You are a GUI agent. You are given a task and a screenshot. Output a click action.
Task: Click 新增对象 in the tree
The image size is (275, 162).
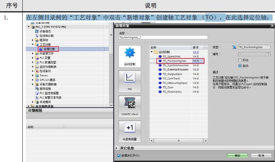pyautogui.click(x=49, y=49)
